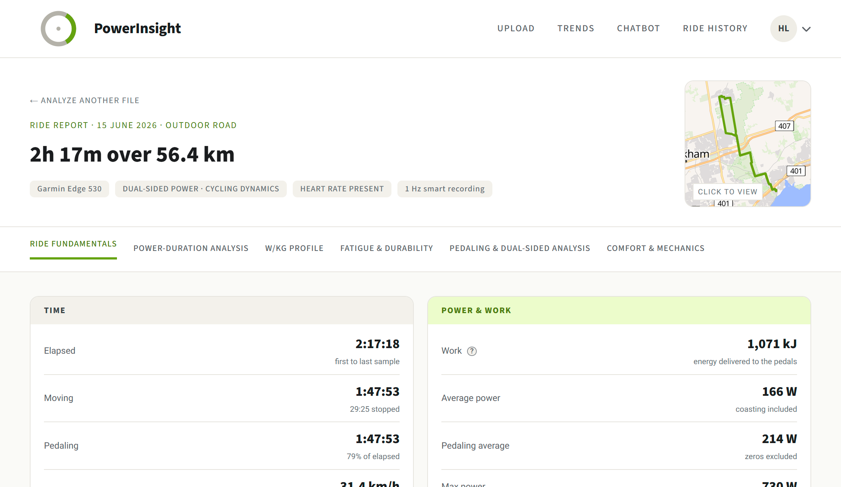Open the Chatbot navigation item
The image size is (841, 487).
point(638,29)
